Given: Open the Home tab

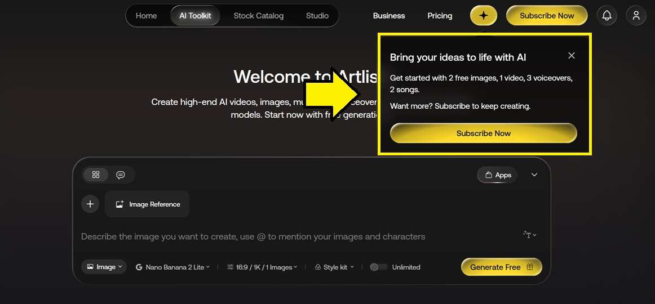Looking at the screenshot, I should 146,16.
